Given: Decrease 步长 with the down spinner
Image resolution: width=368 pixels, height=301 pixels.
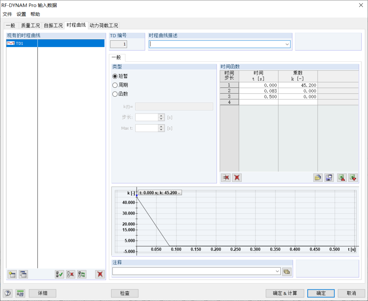Looking at the screenshot, I should 161,119.
